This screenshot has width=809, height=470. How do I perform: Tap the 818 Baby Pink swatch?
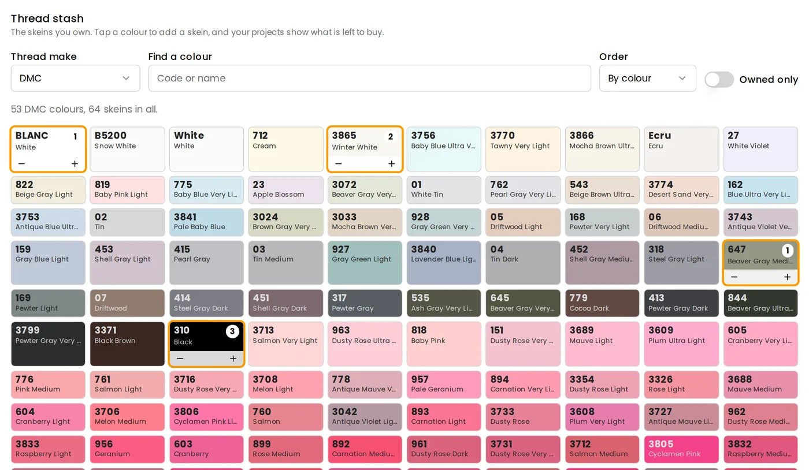coord(444,344)
